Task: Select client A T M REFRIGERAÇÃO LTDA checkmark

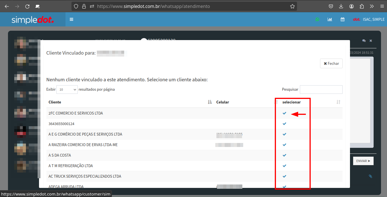Action: pos(284,166)
